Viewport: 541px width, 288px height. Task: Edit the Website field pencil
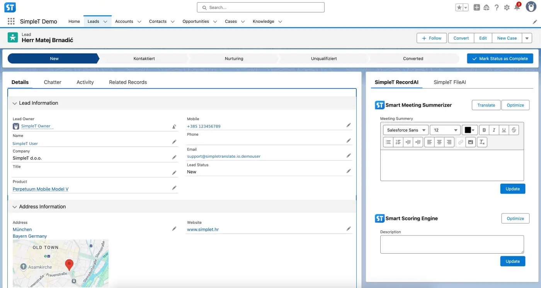point(349,228)
